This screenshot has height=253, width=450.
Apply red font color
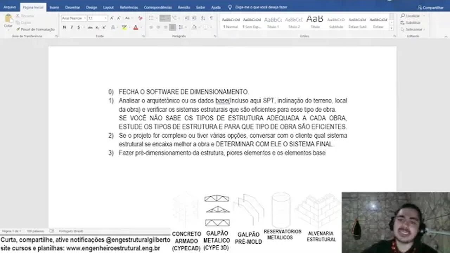point(136,27)
